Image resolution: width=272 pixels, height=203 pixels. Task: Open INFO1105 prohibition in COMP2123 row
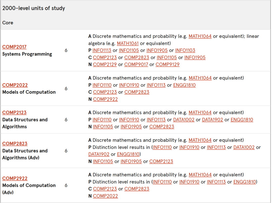pyautogui.click(x=103, y=127)
